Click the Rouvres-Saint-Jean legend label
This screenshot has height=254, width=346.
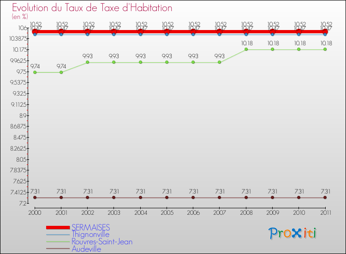(102, 242)
